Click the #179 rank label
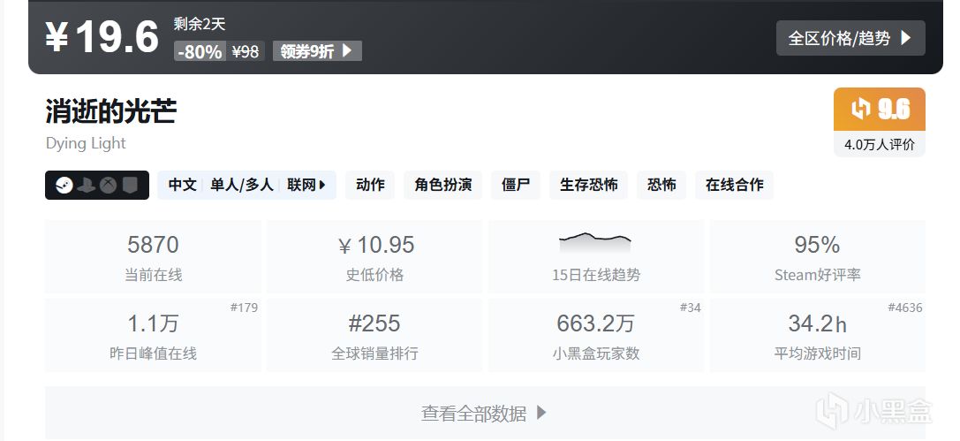 click(244, 308)
